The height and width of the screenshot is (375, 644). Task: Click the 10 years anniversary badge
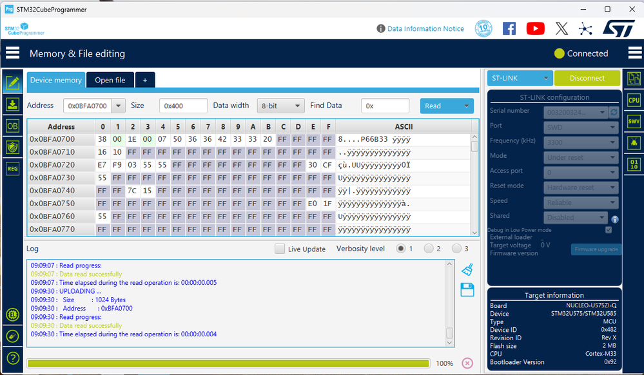(483, 28)
